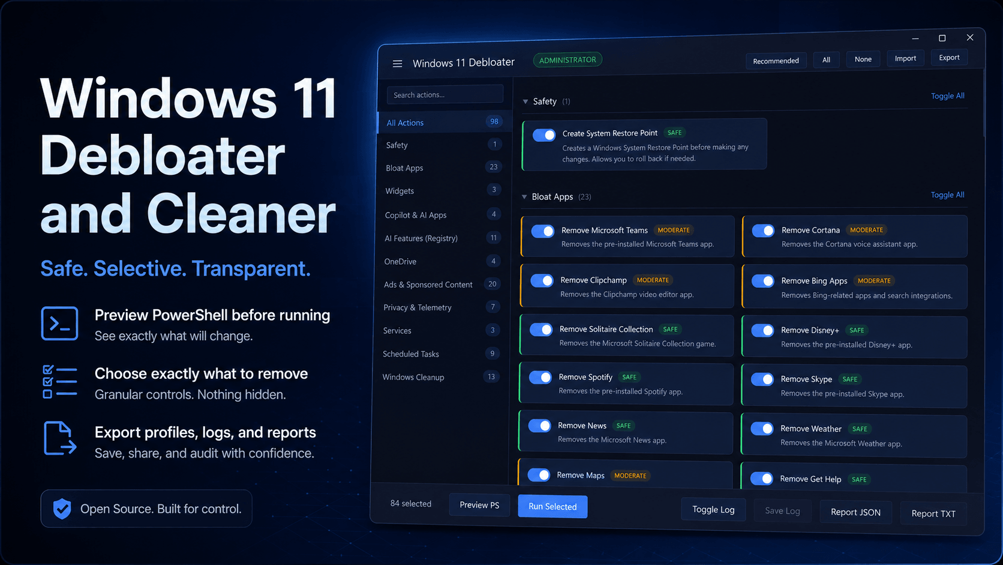Viewport: 1003px width, 565px height.
Task: Click the Preview PS button
Action: point(479,505)
